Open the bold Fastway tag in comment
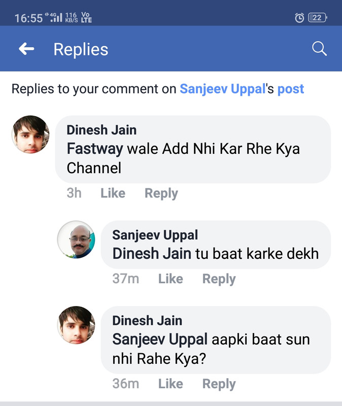 (95, 149)
